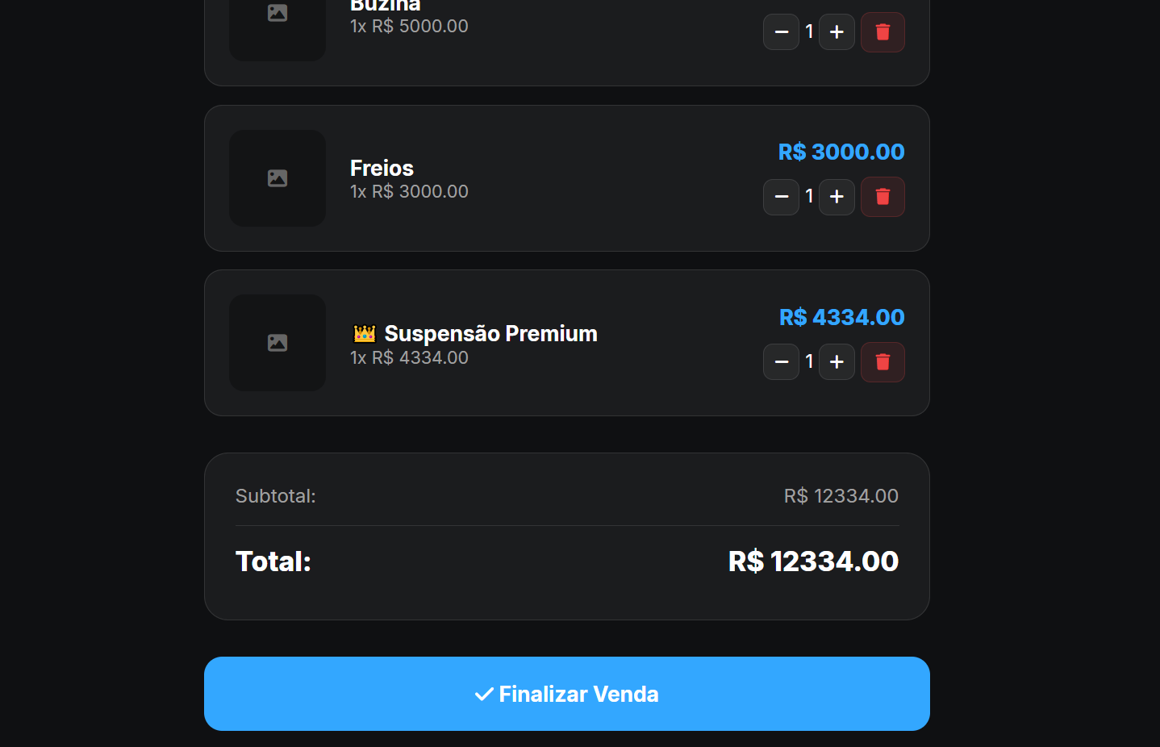Decrease the Buzina quantity with minus
Screen dimensions: 1160x747
781,32
